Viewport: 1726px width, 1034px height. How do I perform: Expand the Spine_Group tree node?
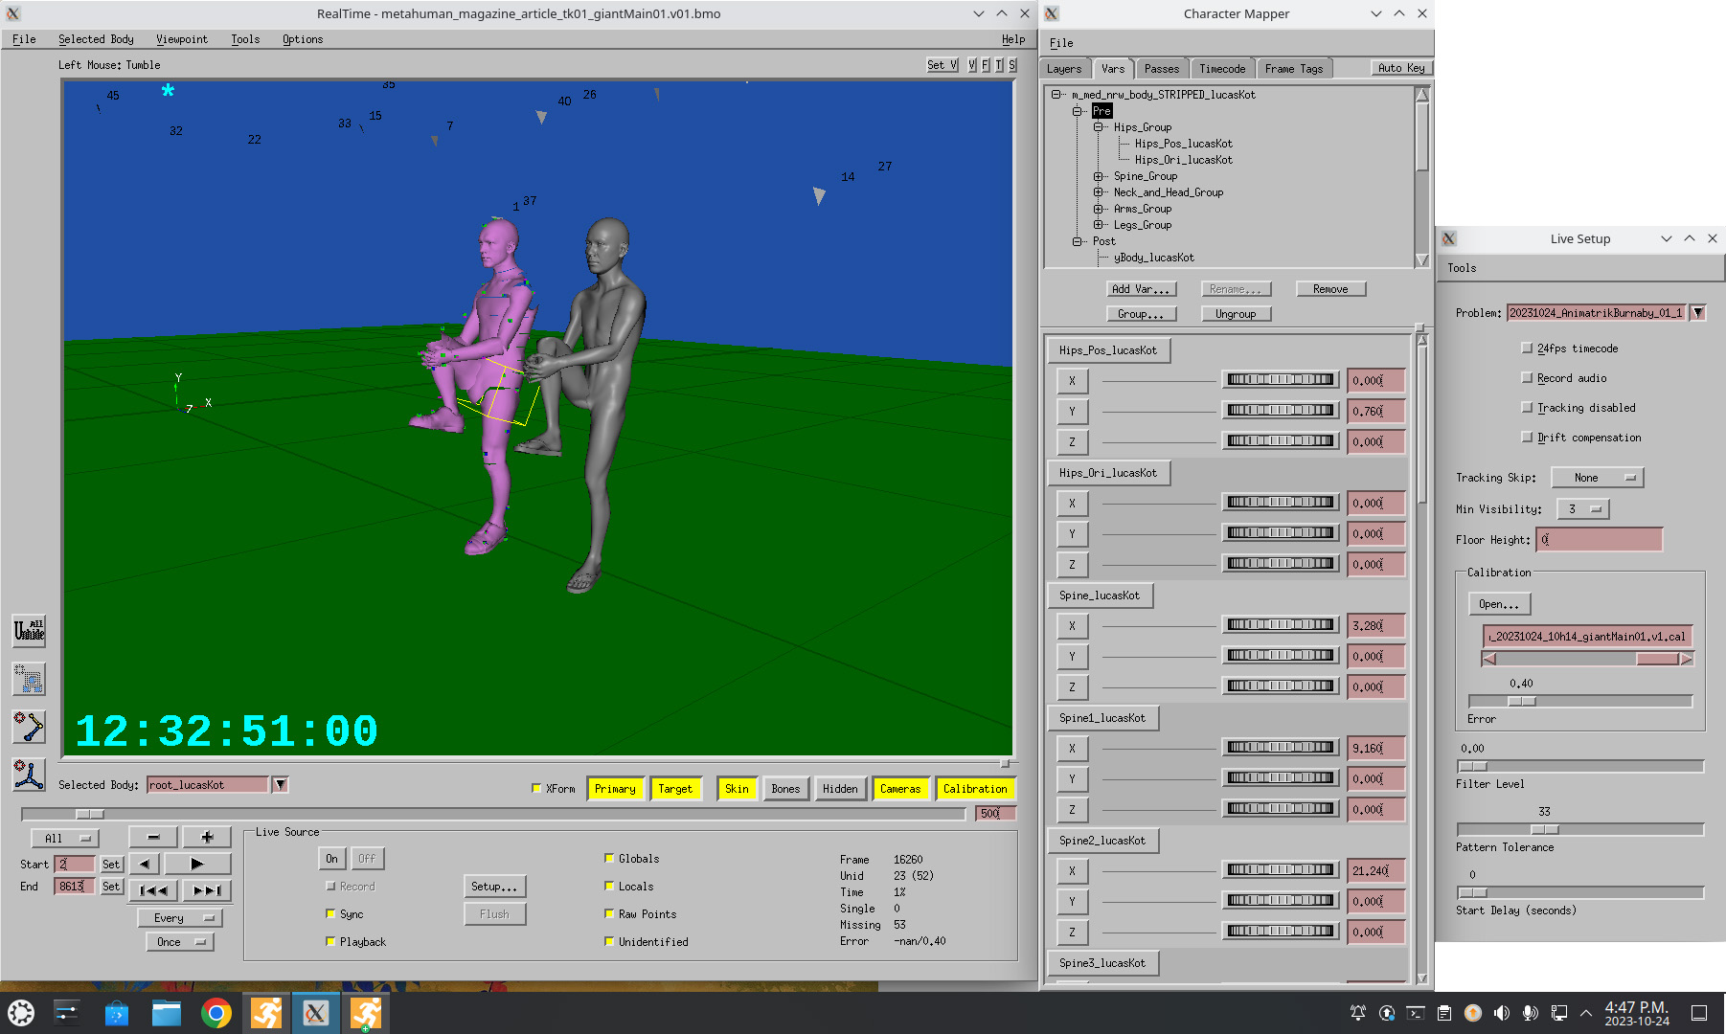(x=1099, y=176)
